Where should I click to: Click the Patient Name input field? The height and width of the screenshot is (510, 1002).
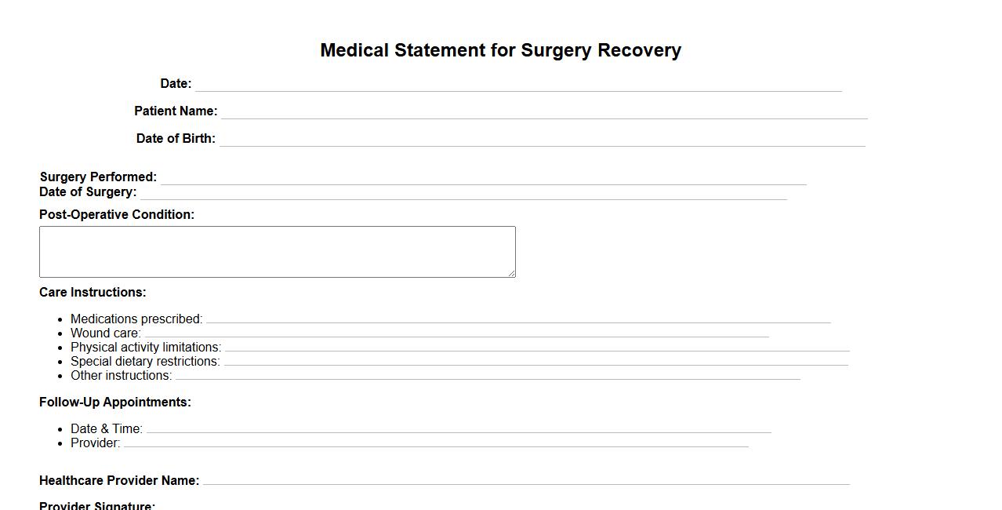click(541, 111)
